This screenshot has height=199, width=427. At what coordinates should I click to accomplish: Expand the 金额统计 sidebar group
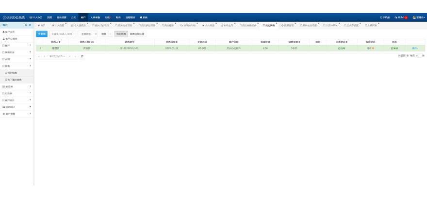coord(17,107)
